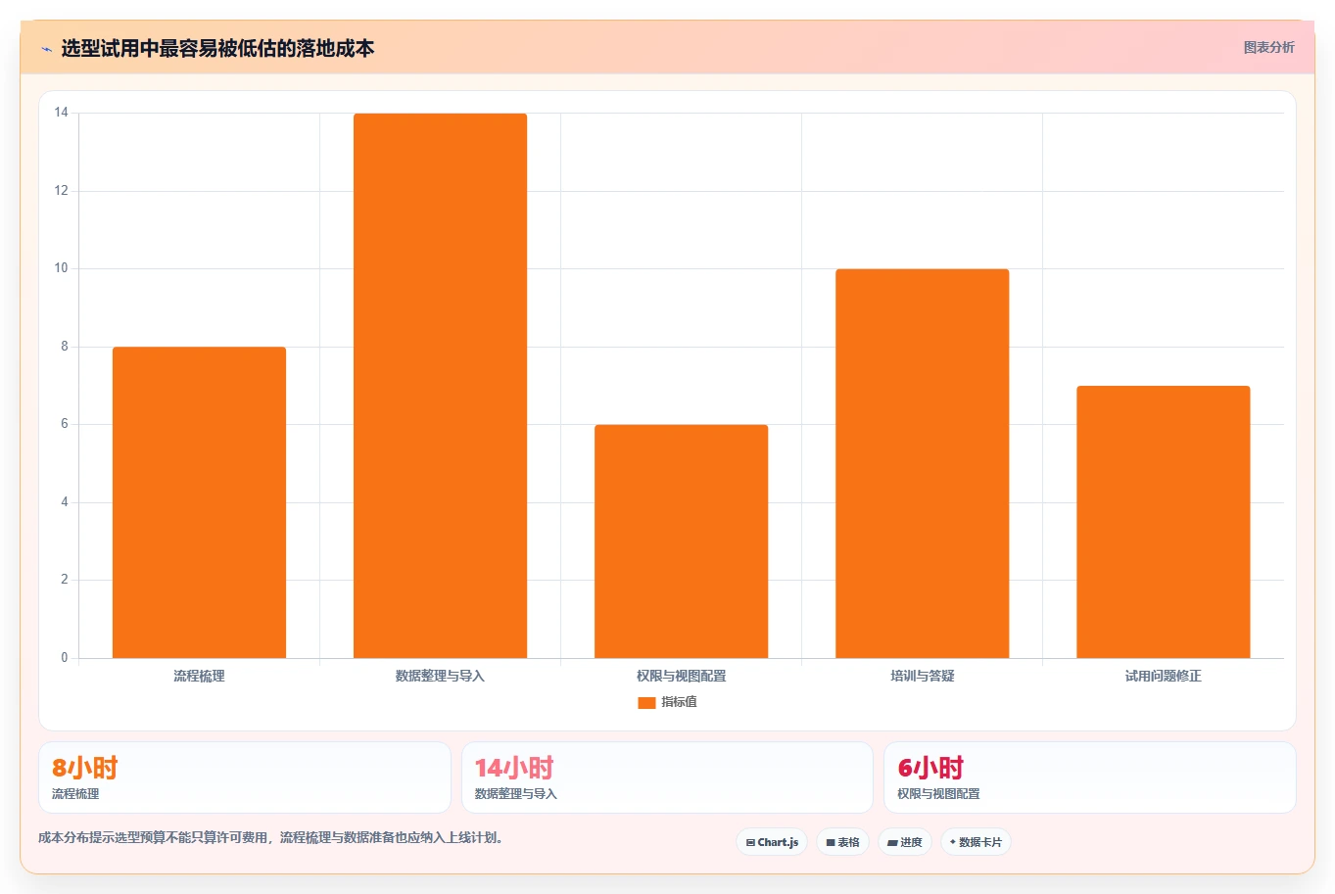Click the 培训与答疑 x-axis label
This screenshot has width=1335, height=894.
pyautogui.click(x=922, y=676)
